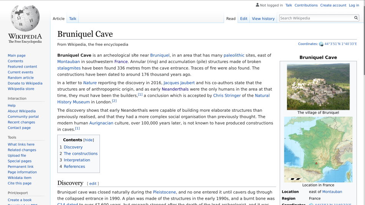Open the Create account link
Image resolution: width=365 pixels, height=205 pixels.
pos(333,5)
